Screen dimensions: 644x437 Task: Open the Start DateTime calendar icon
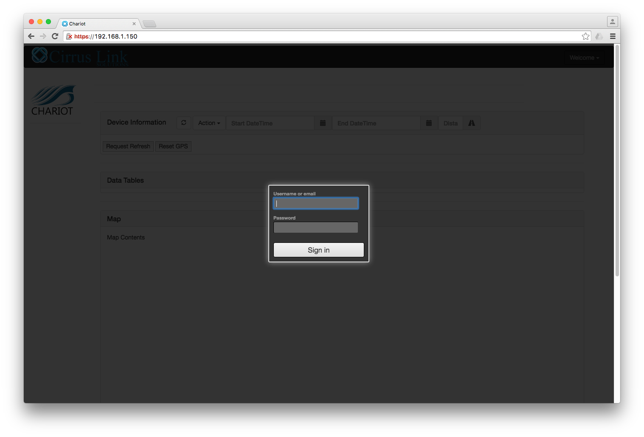click(x=323, y=123)
